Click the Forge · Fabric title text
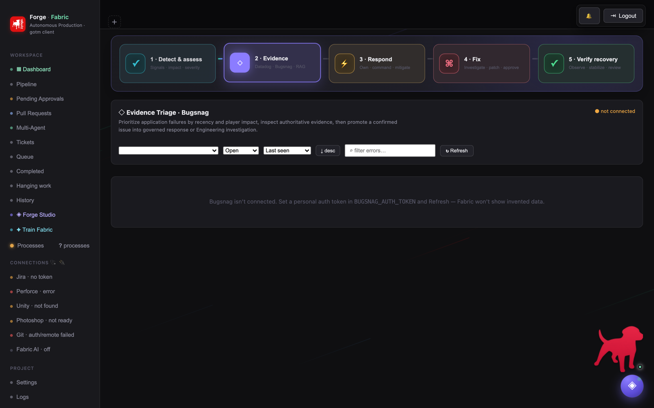Viewport: 654px width, 408px height. 49,17
